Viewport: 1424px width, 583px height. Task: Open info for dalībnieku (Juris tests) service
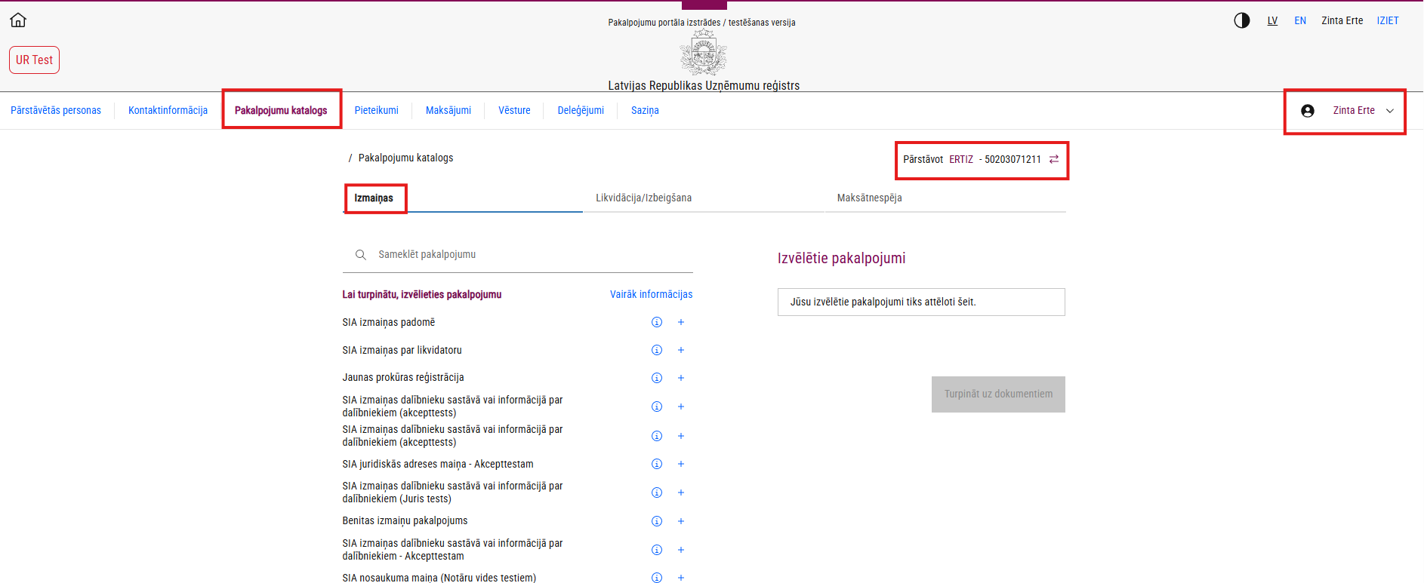pos(657,492)
